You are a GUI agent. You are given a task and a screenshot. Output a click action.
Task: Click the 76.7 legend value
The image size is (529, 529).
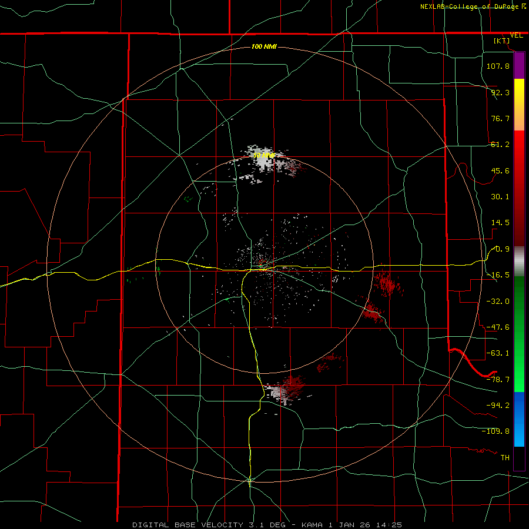click(x=500, y=118)
